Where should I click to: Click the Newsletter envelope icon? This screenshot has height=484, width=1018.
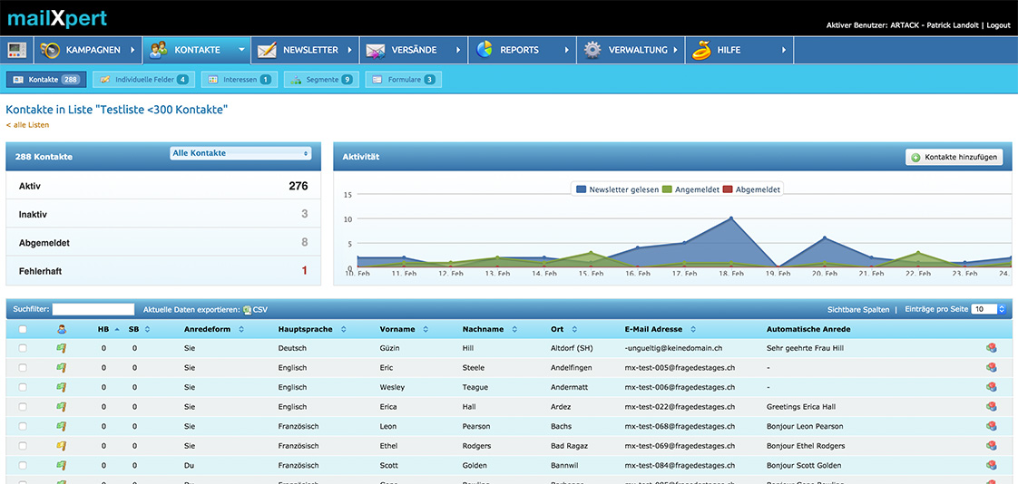point(267,50)
